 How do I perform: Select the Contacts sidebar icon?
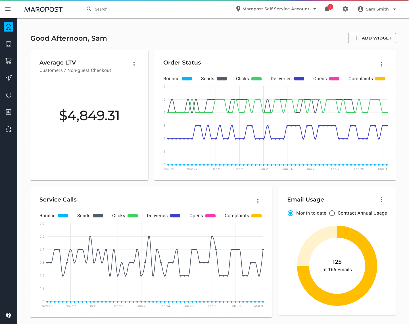pos(9,44)
